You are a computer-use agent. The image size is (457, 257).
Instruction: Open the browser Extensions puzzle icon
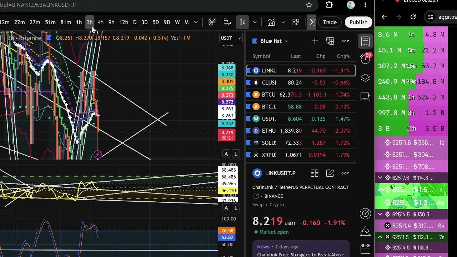329,5
